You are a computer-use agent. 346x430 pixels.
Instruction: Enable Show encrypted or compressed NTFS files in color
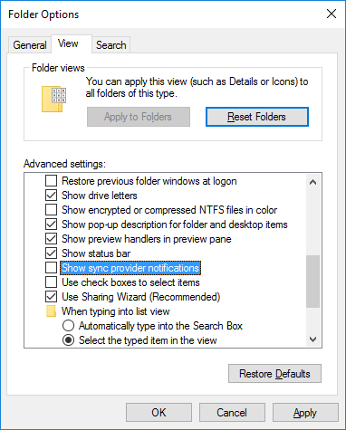51,210
